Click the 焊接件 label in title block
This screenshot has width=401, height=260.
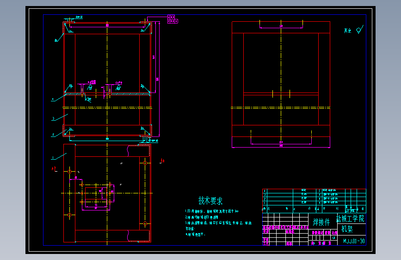tap(321, 222)
